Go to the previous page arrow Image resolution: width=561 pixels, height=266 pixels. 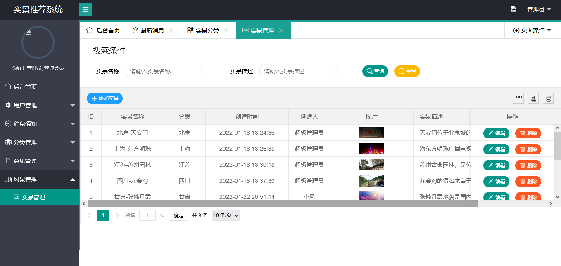(89, 215)
